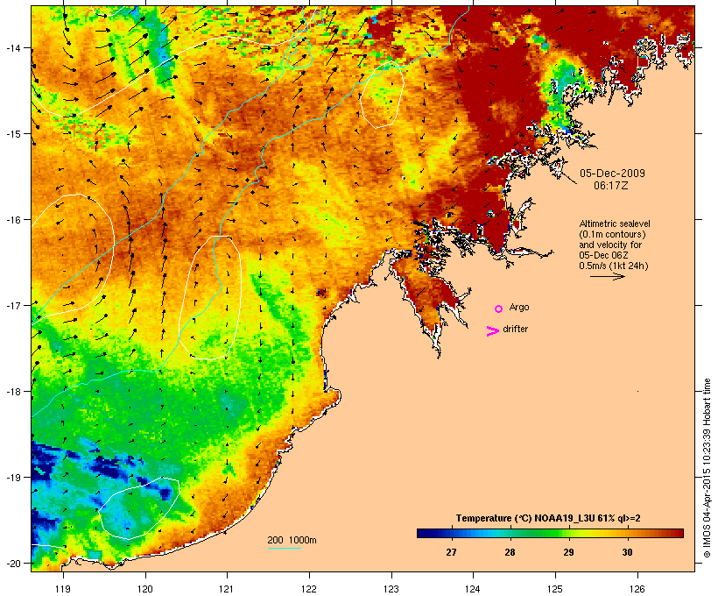
Task: Click the '(0.1m contours)' text
Action: [612, 234]
